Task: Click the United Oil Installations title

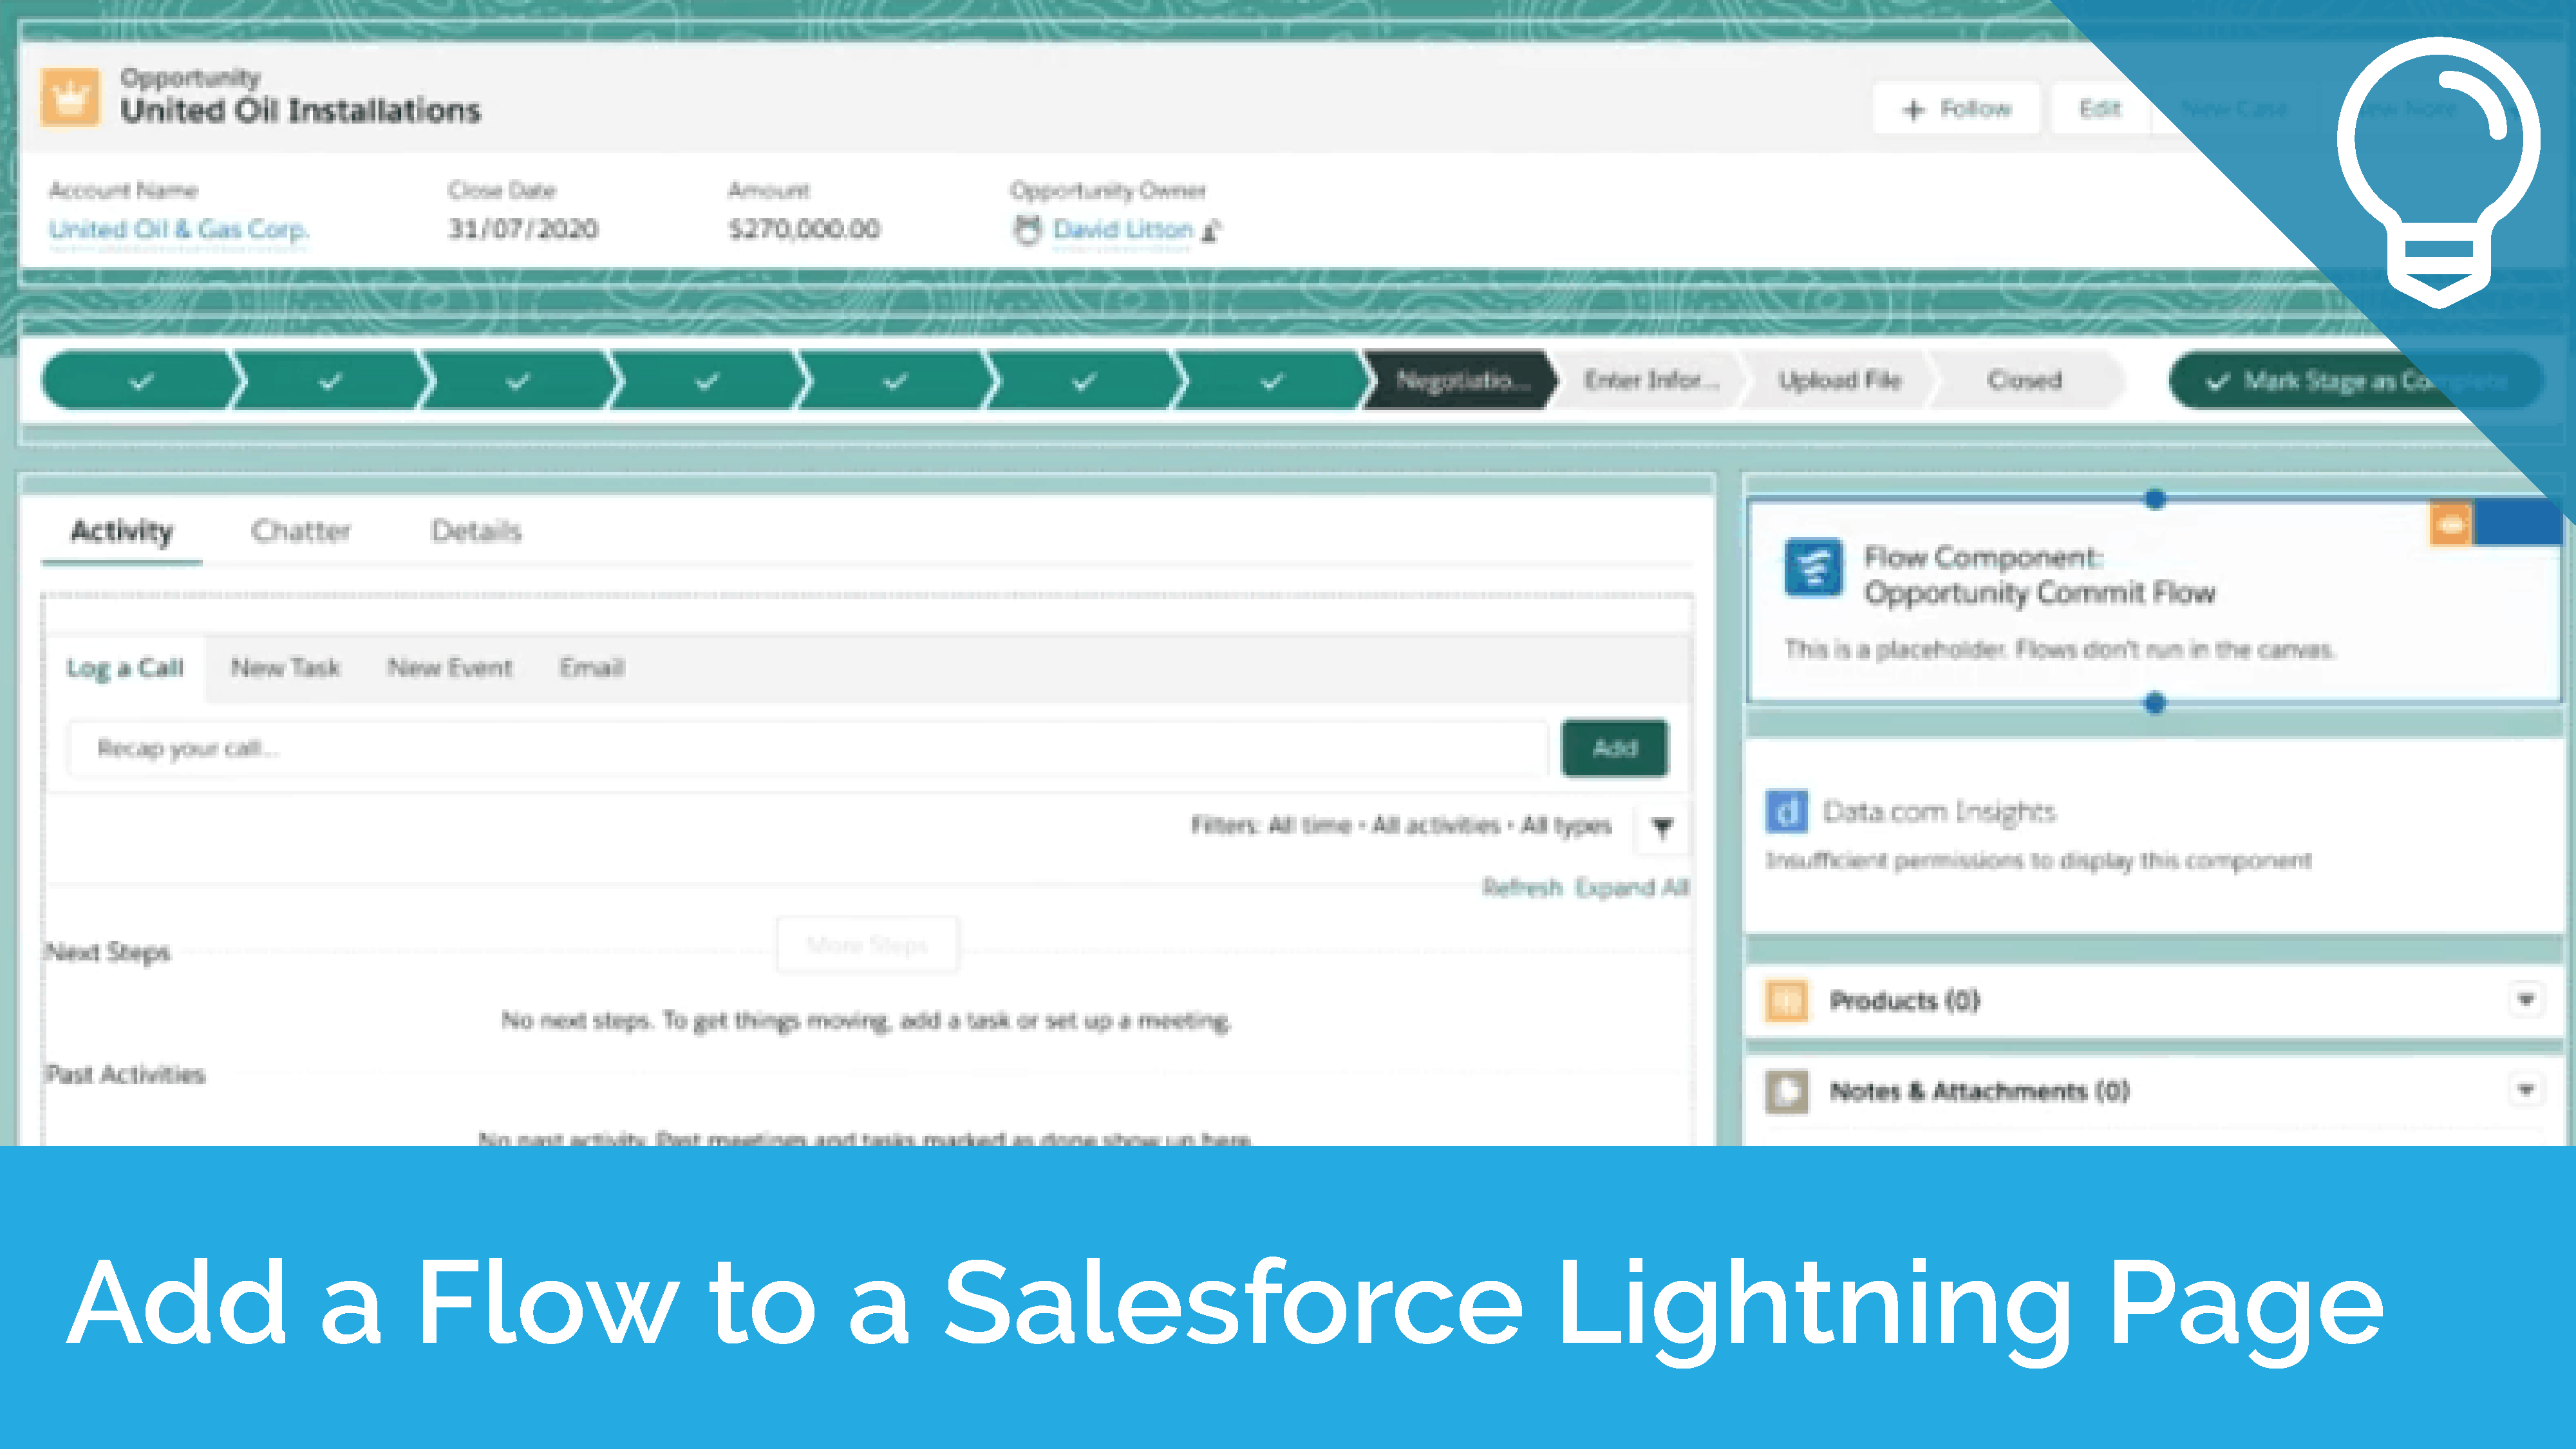Action: coord(300,110)
